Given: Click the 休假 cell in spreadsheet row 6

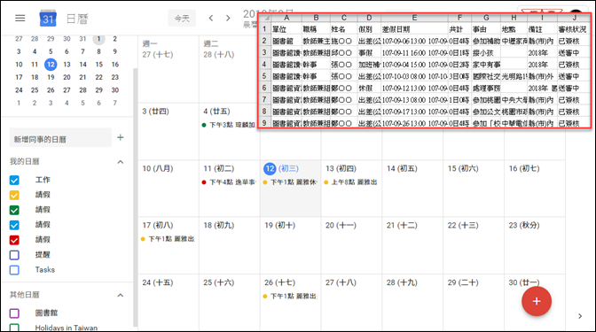Looking at the screenshot, I should pyautogui.click(x=369, y=88).
